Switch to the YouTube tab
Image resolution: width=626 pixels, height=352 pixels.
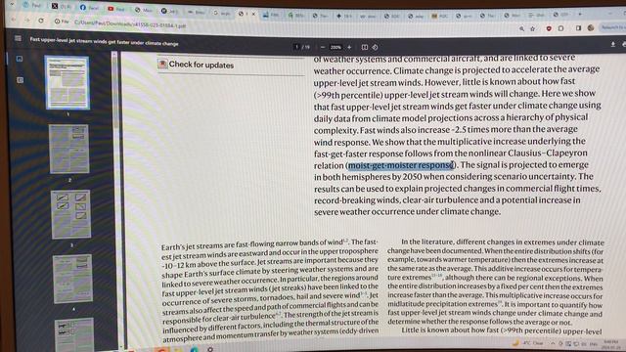pos(116,9)
